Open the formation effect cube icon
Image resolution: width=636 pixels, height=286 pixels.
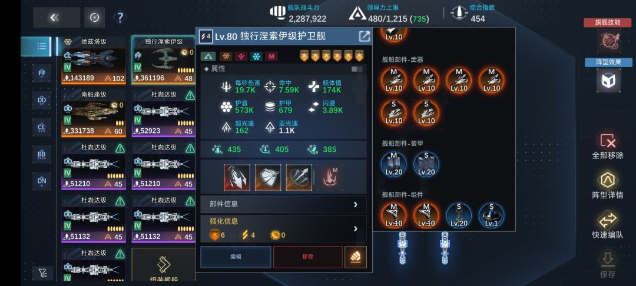(x=608, y=80)
